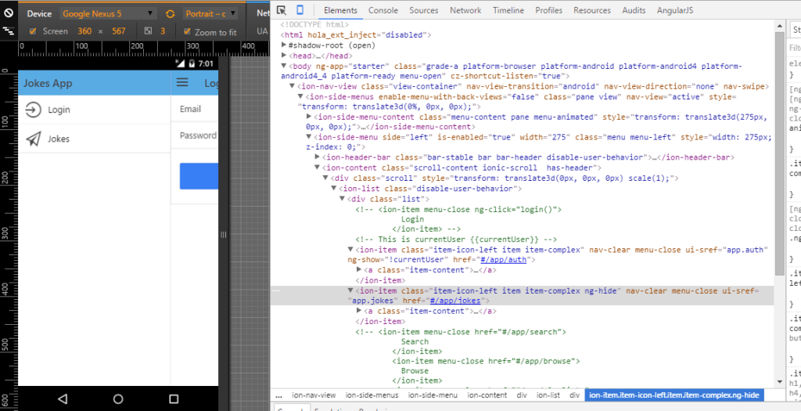Switch to the Console tab
Image resolution: width=801 pixels, height=411 pixels.
click(383, 10)
